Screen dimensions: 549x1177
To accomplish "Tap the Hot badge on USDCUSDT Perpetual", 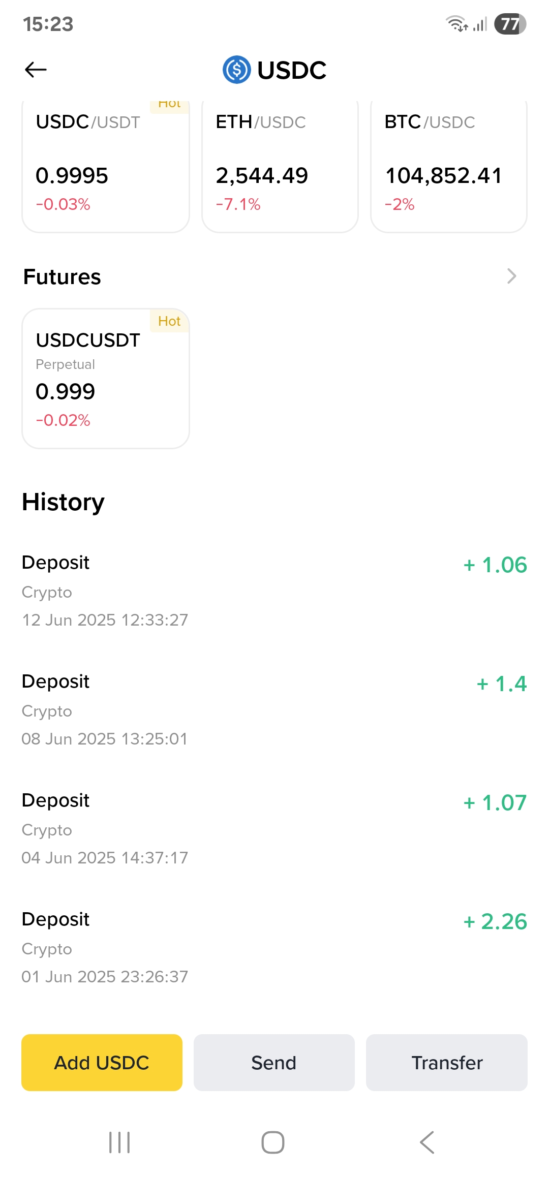I will 169,321.
